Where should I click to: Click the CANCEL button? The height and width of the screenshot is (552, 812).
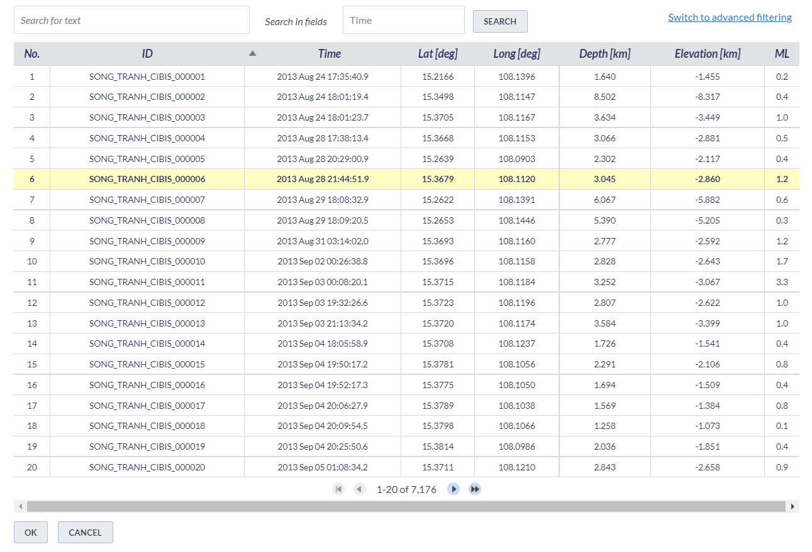point(85,533)
